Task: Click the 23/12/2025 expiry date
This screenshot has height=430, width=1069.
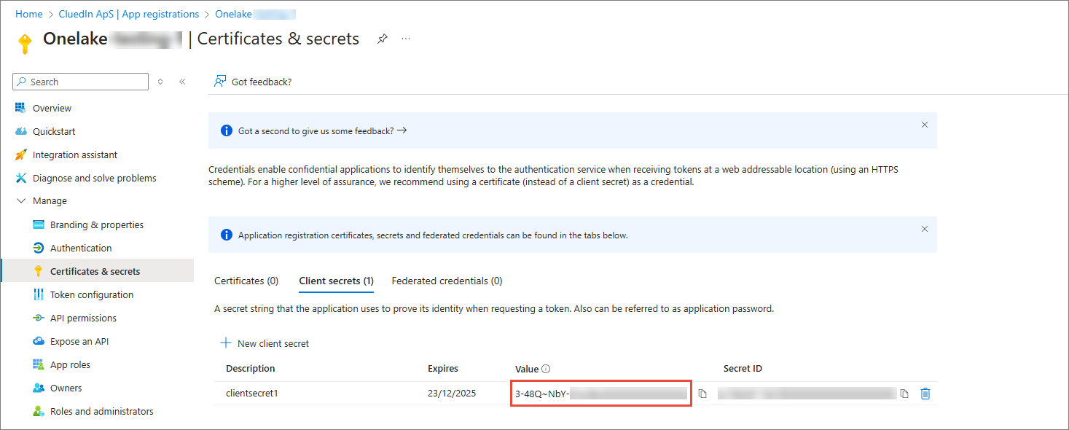Action: tap(452, 394)
